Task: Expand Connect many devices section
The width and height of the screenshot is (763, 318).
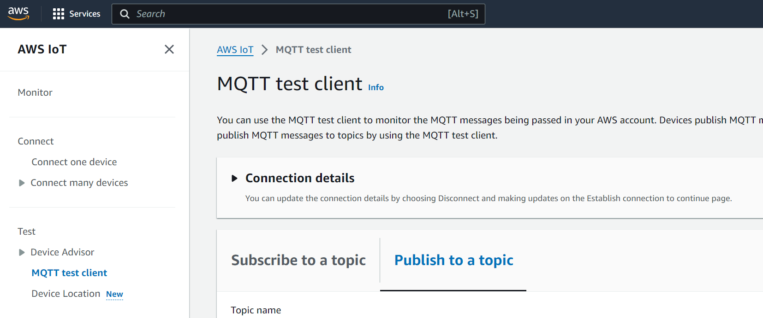Action: point(22,183)
